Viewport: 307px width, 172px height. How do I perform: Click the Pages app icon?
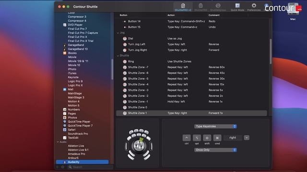pyautogui.click(x=65, y=114)
